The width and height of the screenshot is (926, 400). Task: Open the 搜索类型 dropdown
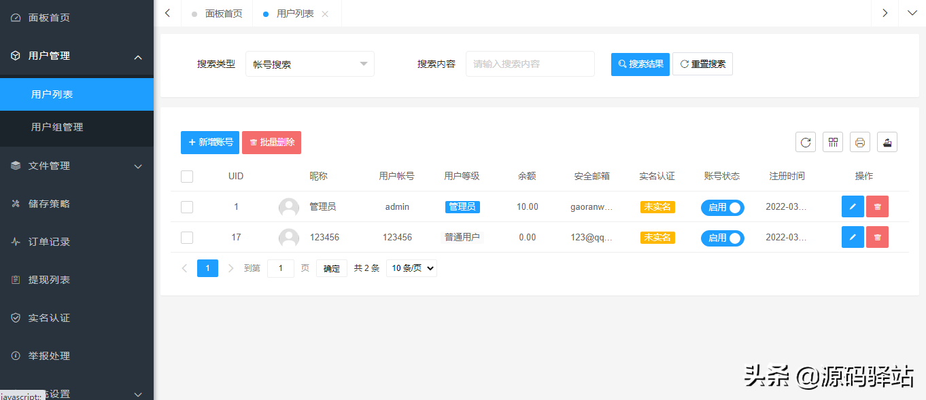tap(309, 65)
